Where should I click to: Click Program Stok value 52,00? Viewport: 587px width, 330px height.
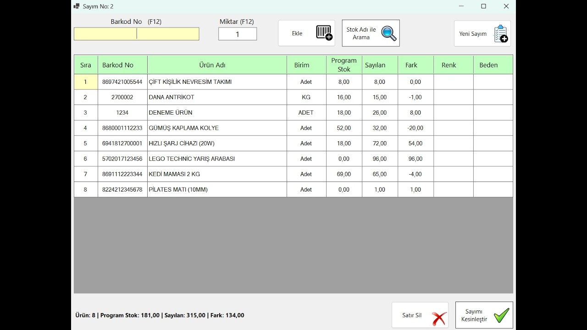[x=344, y=128]
